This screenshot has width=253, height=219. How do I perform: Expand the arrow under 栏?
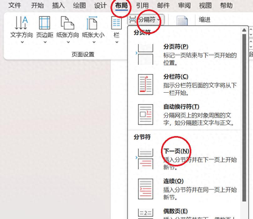click(117, 42)
